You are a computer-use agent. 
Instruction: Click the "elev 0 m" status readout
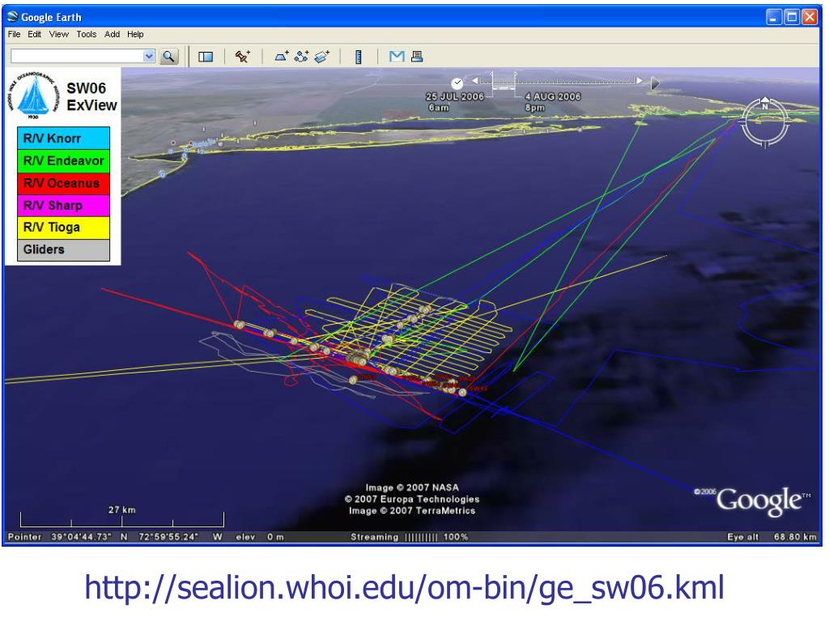[260, 537]
